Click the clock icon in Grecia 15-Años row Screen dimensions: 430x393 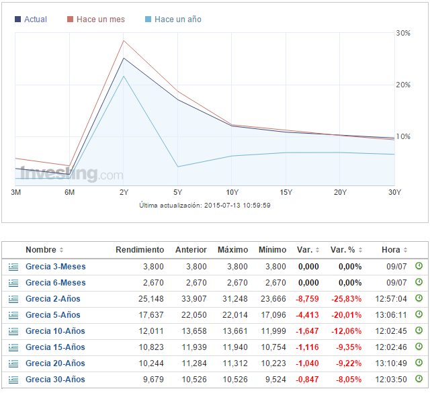point(419,347)
